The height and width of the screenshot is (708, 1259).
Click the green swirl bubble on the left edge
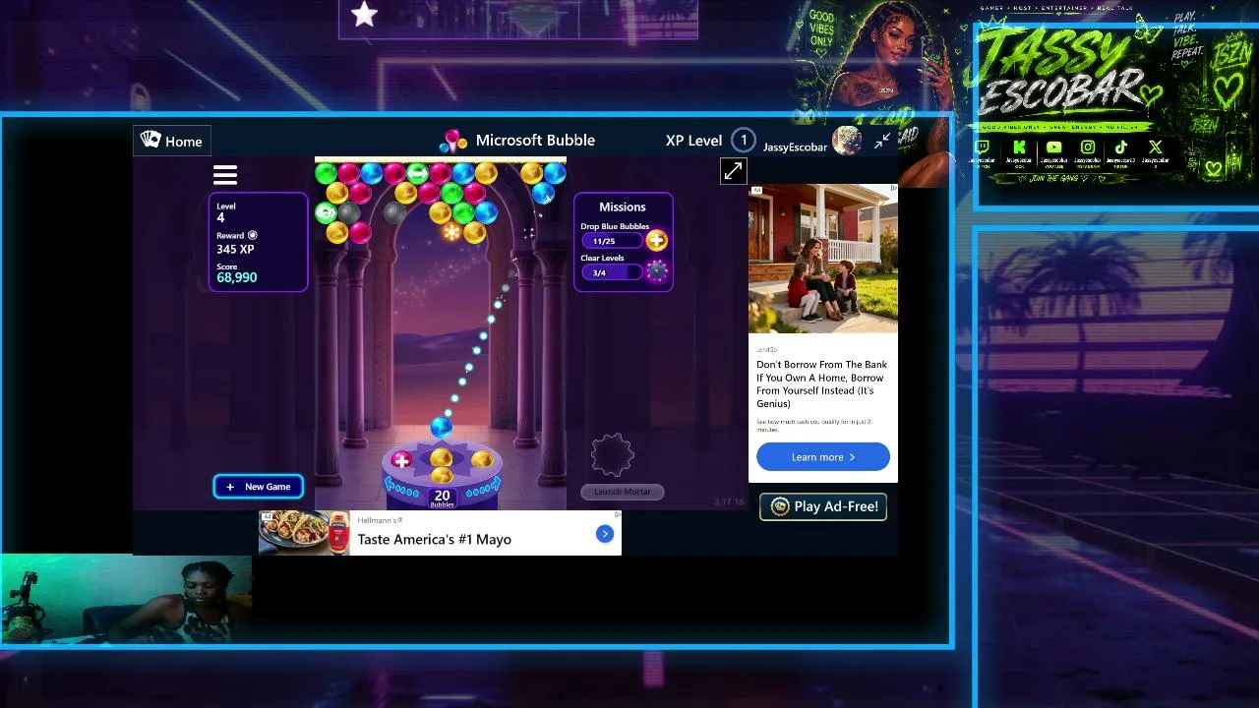pyautogui.click(x=326, y=212)
